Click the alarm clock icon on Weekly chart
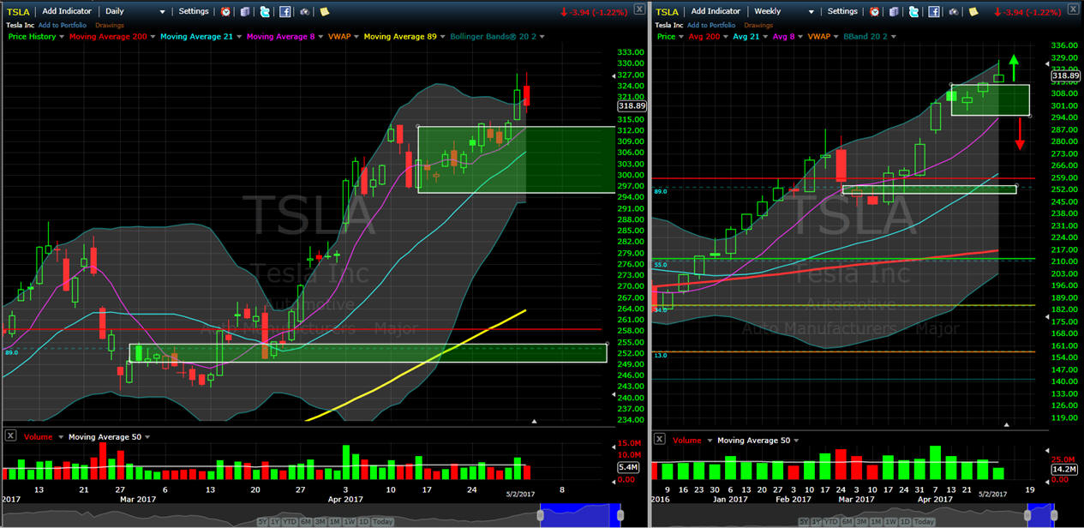The height and width of the screenshot is (528, 1084). click(875, 12)
